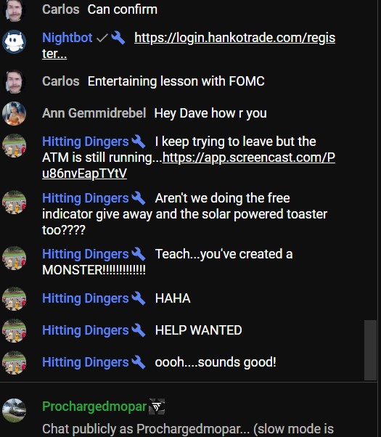The height and width of the screenshot is (437, 381).
Task: Click Hitting Dingers avatar beside MONSTER message
Action: click(14, 258)
